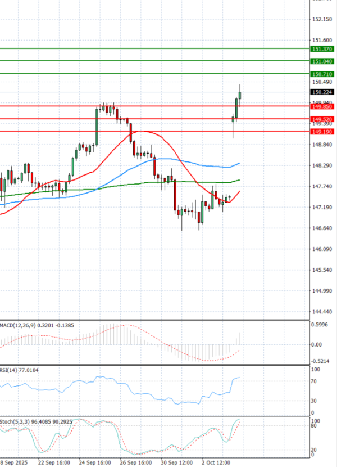Click the 26 Sep 16:00 time axis label
This screenshot has height=467, width=337.
click(x=136, y=462)
